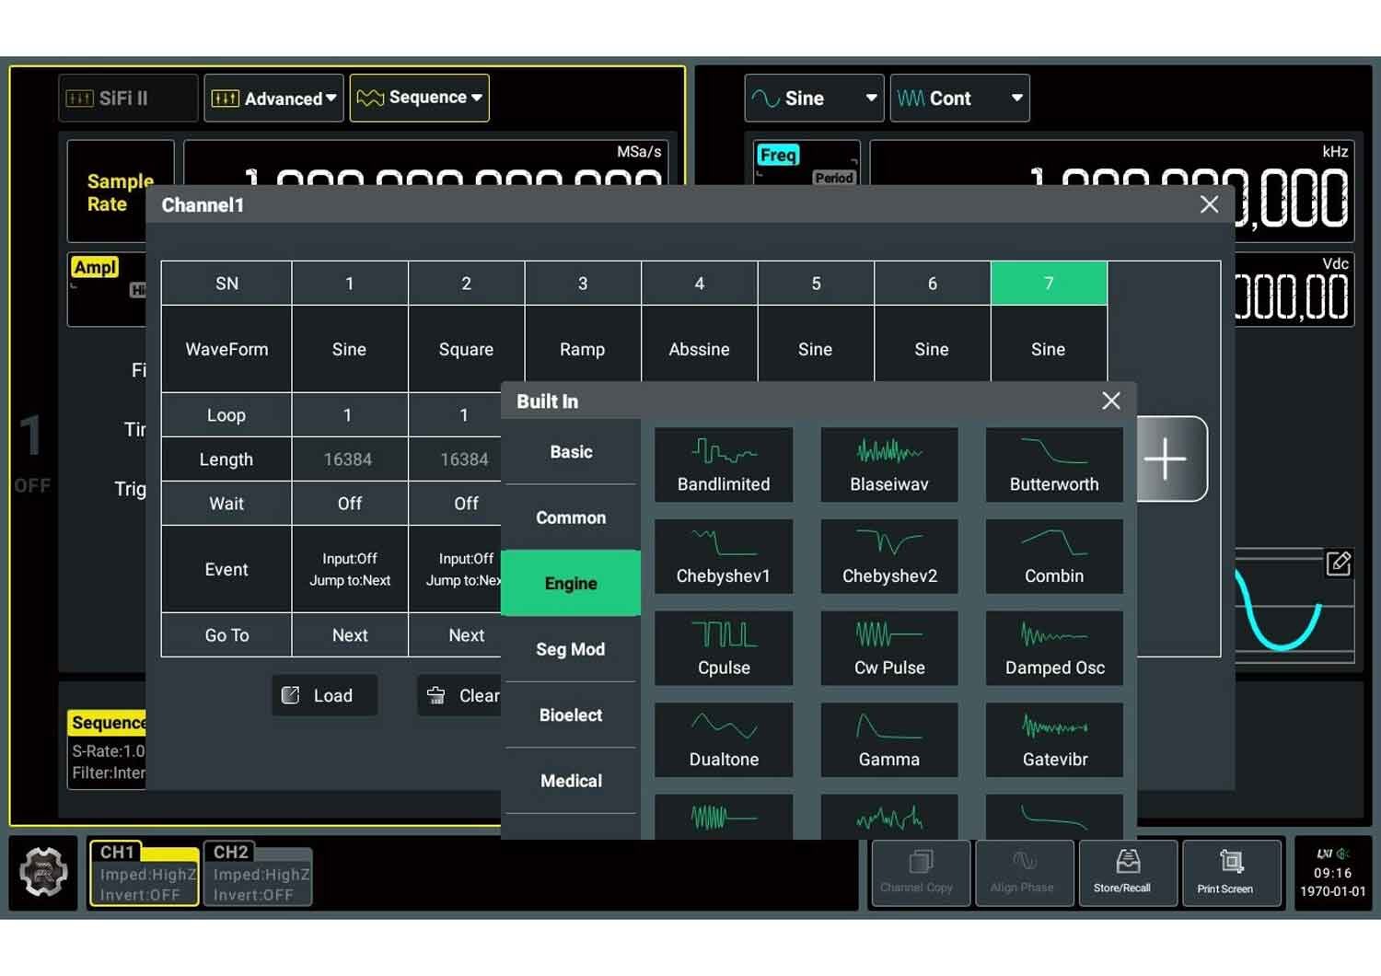Switch to the Medical category tab
Image resolution: width=1381 pixels, height=976 pixels.
tap(571, 781)
